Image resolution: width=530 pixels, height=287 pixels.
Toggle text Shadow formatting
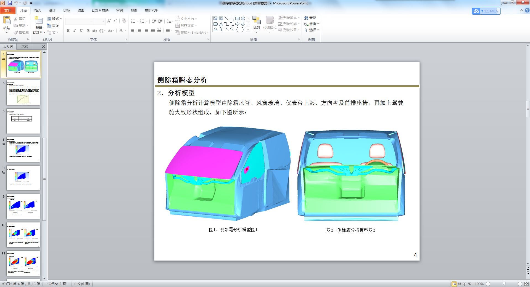pyautogui.click(x=88, y=31)
